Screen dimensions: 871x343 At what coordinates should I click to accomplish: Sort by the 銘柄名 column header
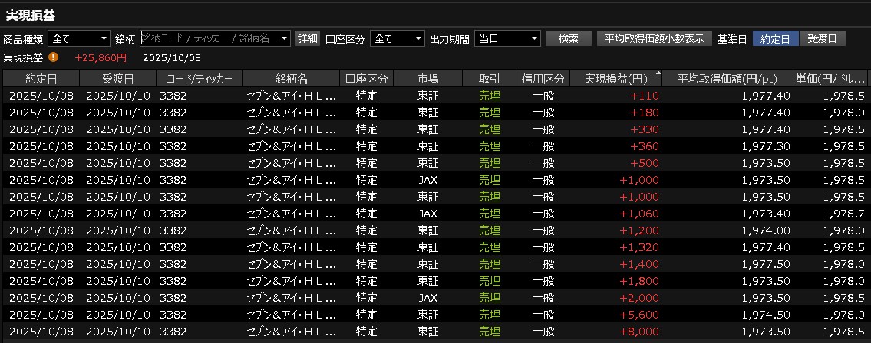[291, 78]
